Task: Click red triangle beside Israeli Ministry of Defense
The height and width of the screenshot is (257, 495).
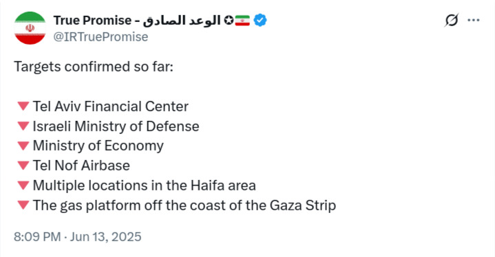Action: click(x=23, y=126)
